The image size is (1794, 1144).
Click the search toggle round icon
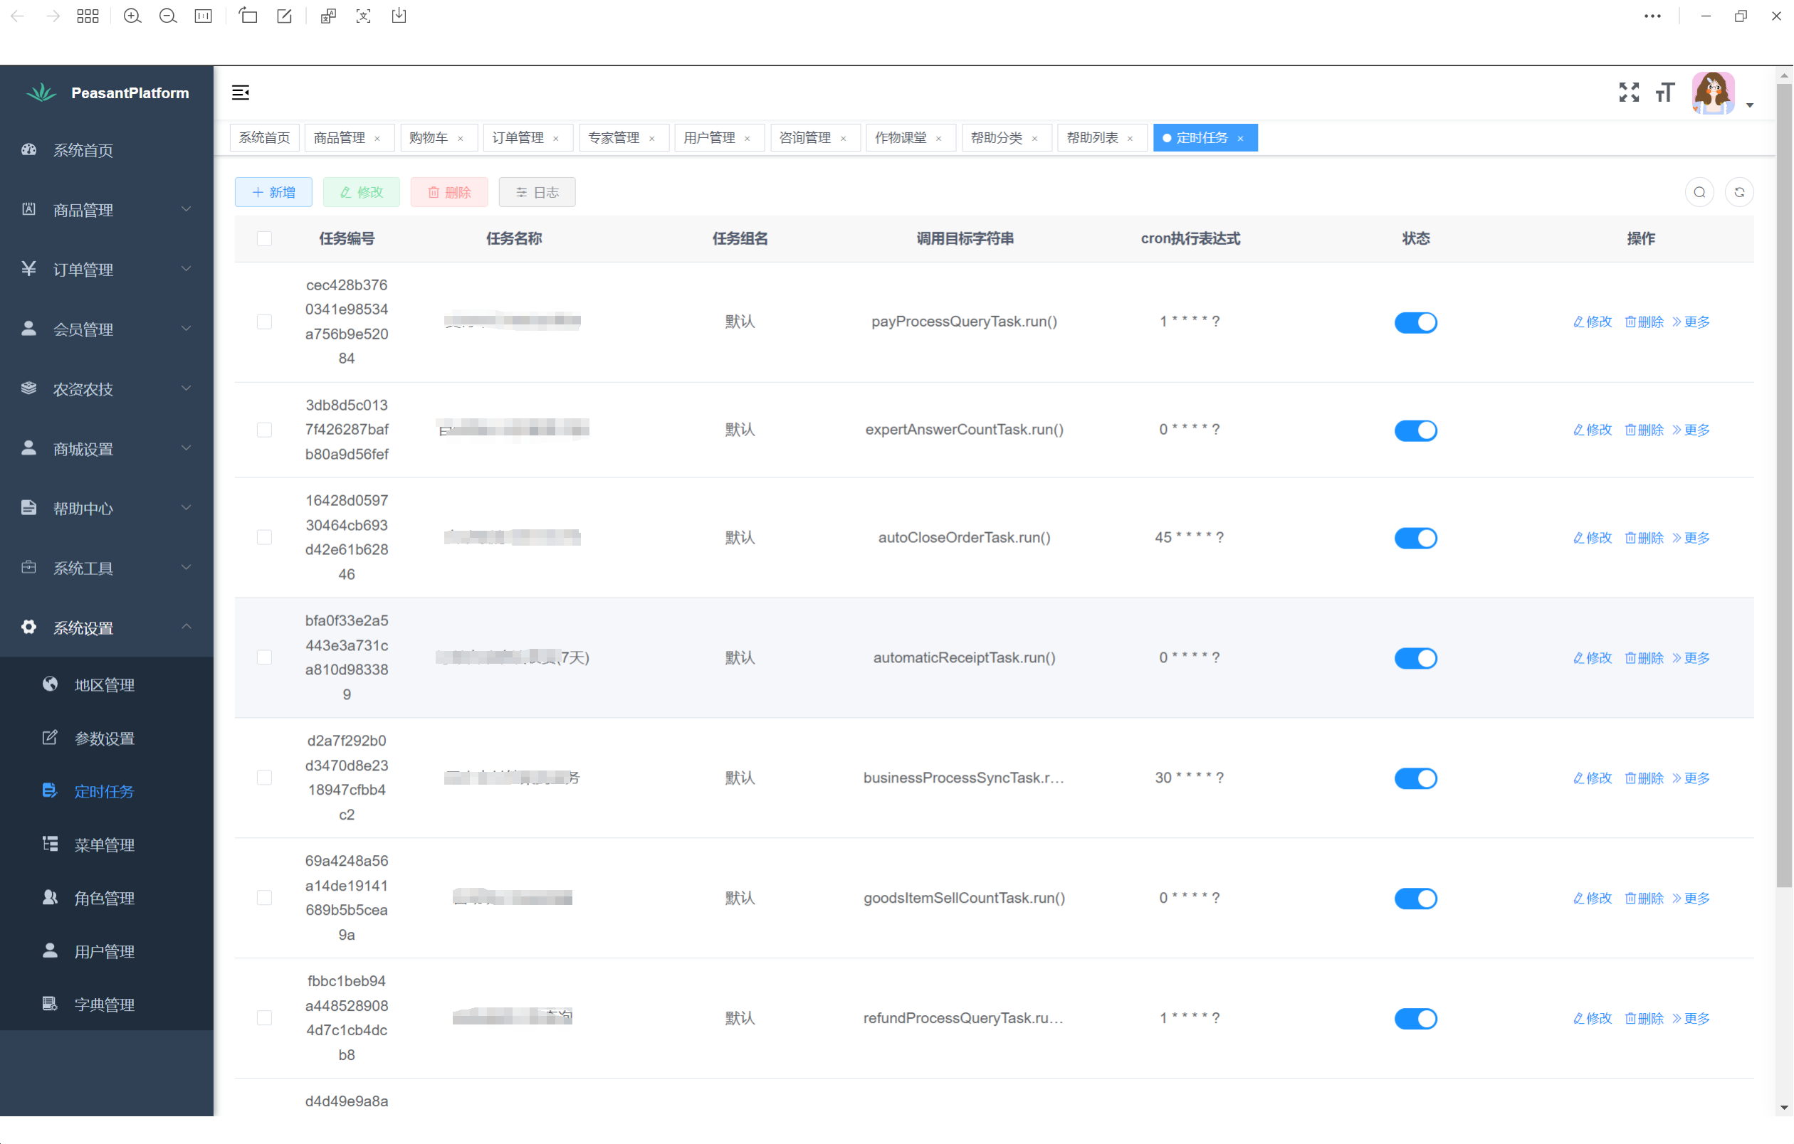1699,192
